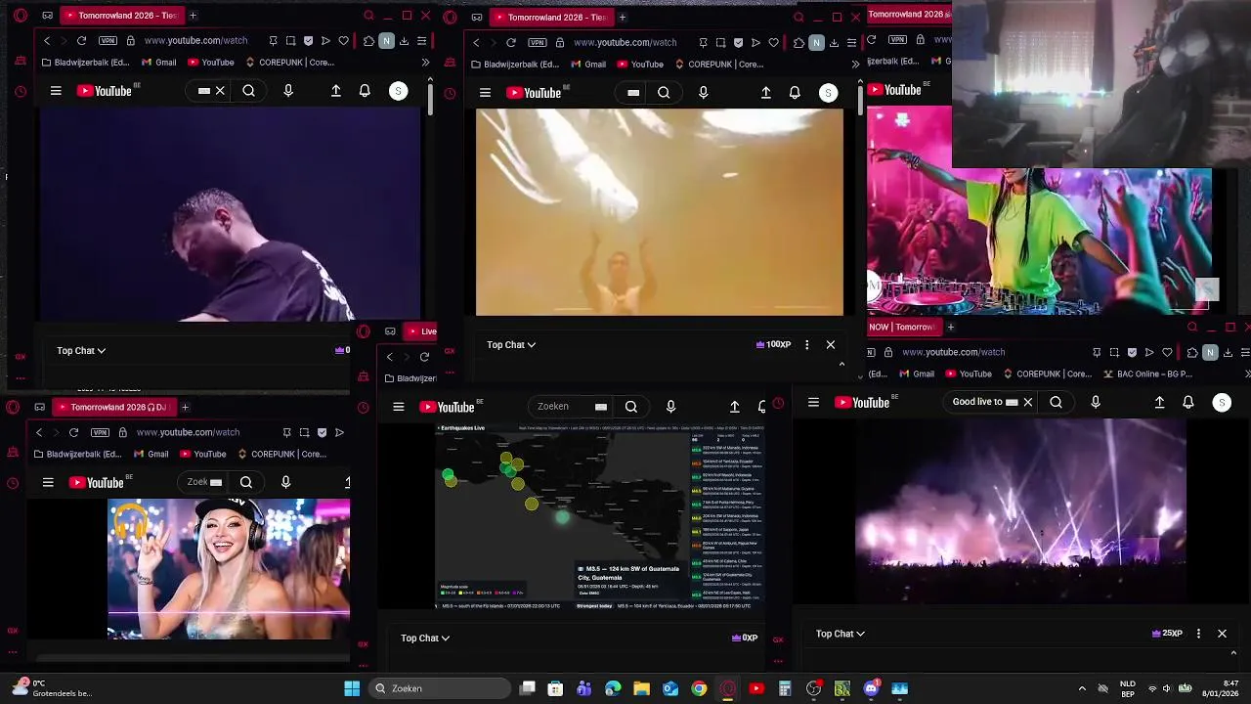Viewport: 1251px width, 704px height.
Task: Take a snapshot in top-left window toolbar
Action: click(x=290, y=41)
